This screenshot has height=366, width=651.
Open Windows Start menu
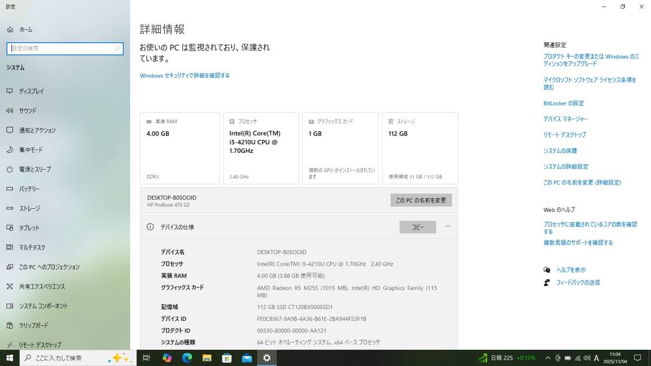(9, 358)
